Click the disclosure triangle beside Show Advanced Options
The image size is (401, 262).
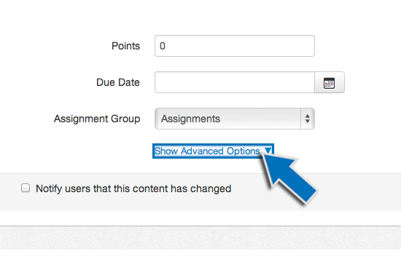(x=268, y=151)
